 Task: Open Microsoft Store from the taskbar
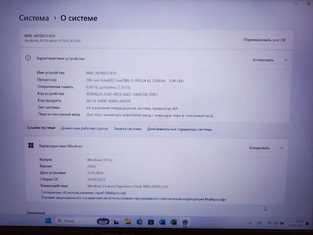(x=151, y=222)
